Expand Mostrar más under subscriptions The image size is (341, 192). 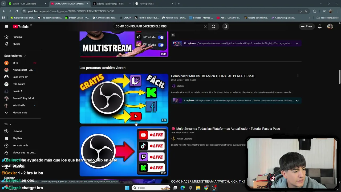pyautogui.click(x=20, y=113)
